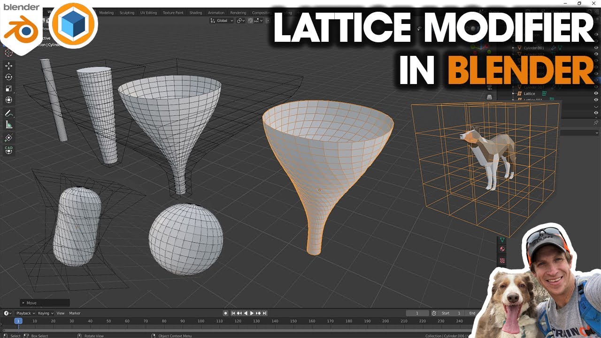Screen dimensions: 601x338
Task: Switch viewport to camera view icon
Action: click(x=489, y=87)
